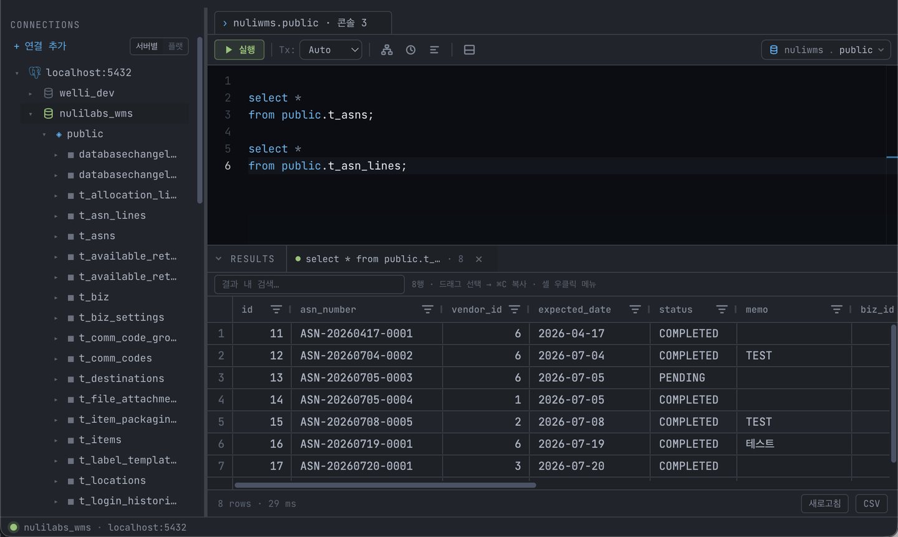Click the t_label_templat… table icon
The image size is (898, 537).
[x=70, y=461]
